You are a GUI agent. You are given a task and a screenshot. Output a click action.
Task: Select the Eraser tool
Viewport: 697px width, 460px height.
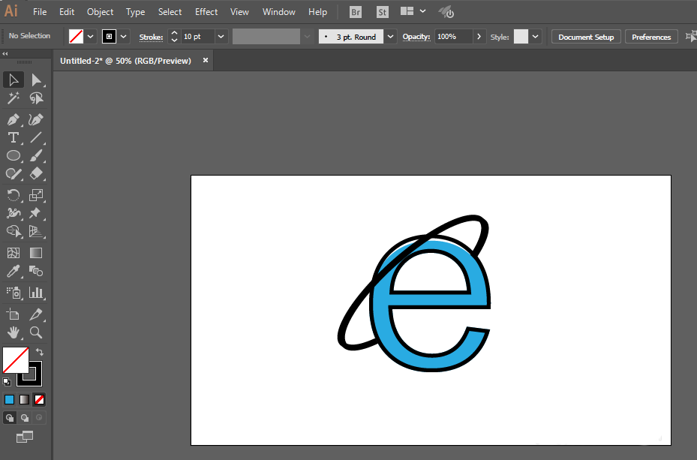pyautogui.click(x=36, y=173)
